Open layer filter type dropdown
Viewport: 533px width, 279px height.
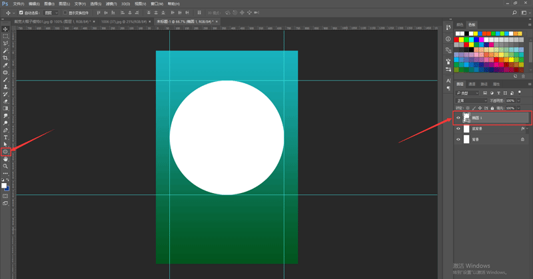[x=468, y=93]
